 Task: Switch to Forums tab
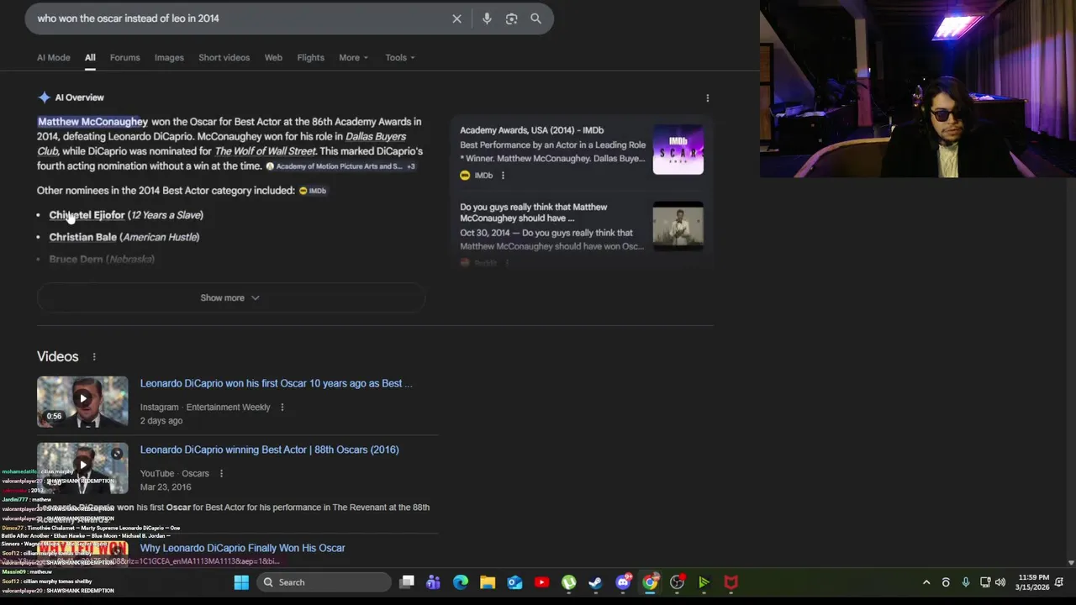point(124,58)
